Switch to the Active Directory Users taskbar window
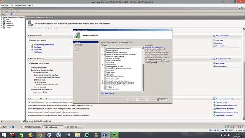This screenshot has width=245, height=138. tap(32, 127)
